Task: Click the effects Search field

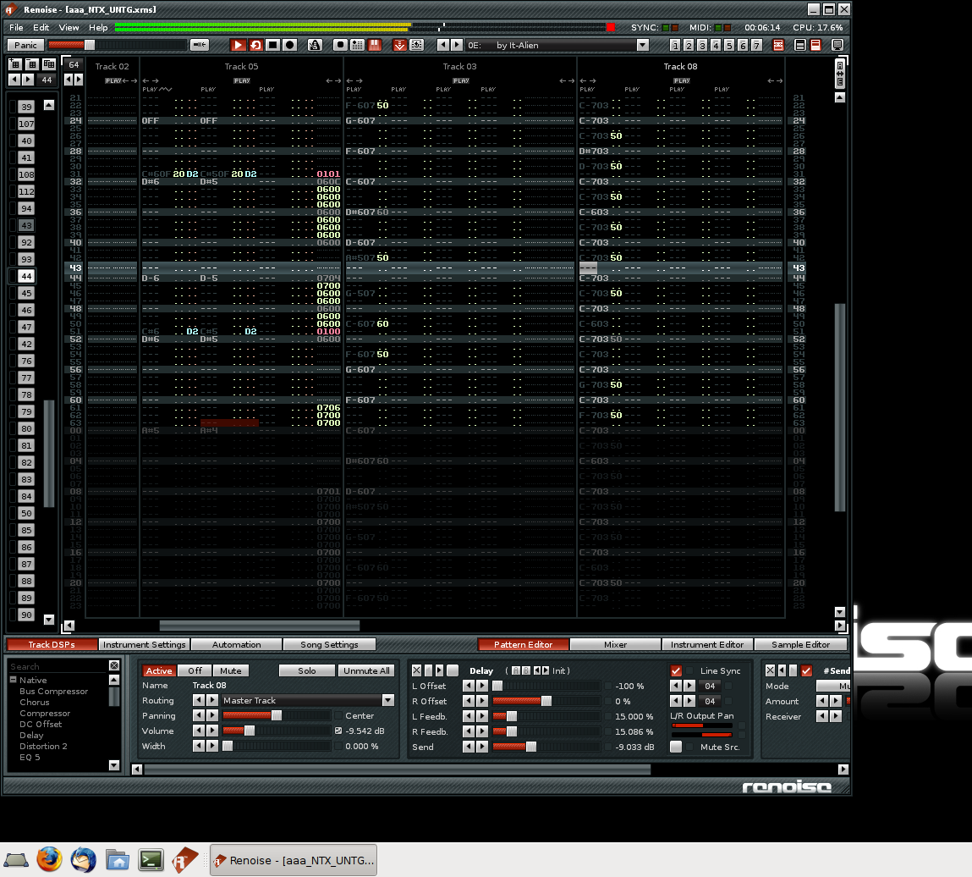Action: coord(58,666)
